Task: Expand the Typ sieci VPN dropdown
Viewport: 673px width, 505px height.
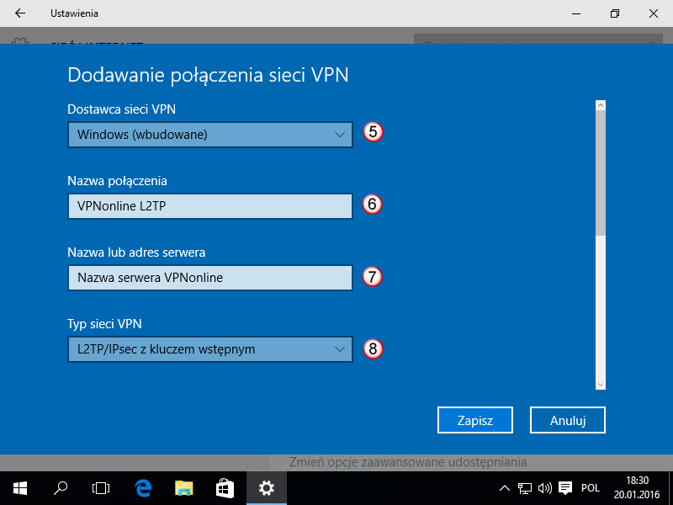Action: coord(209,349)
